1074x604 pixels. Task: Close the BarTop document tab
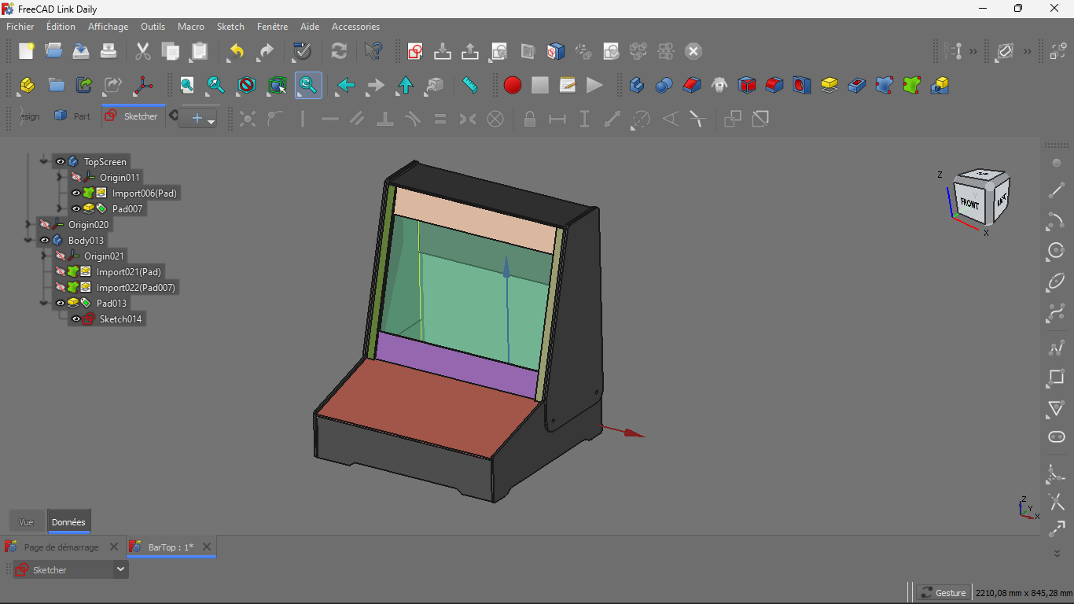pyautogui.click(x=207, y=547)
